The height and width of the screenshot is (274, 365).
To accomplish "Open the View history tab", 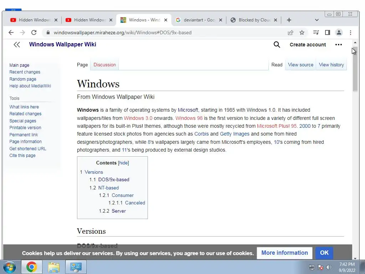I will point(331,65).
